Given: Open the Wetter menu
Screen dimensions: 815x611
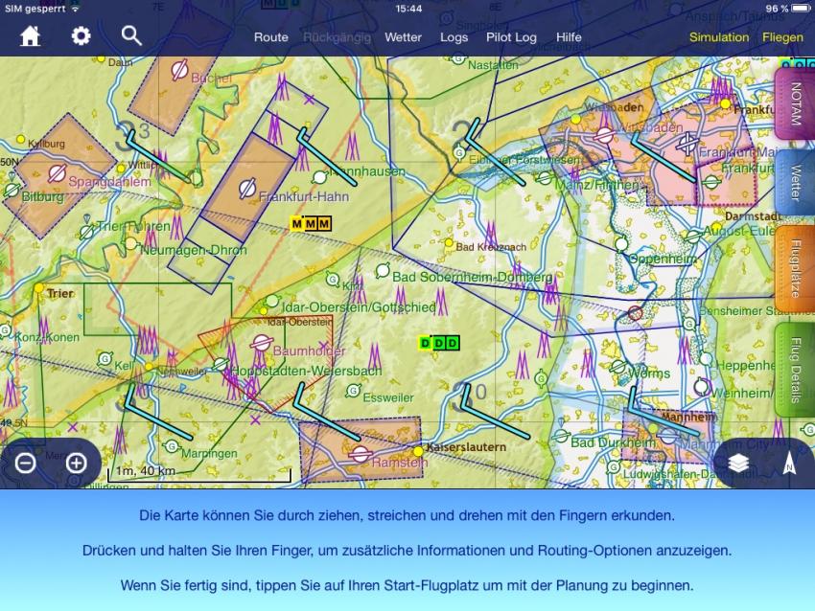Looking at the screenshot, I should click(403, 37).
